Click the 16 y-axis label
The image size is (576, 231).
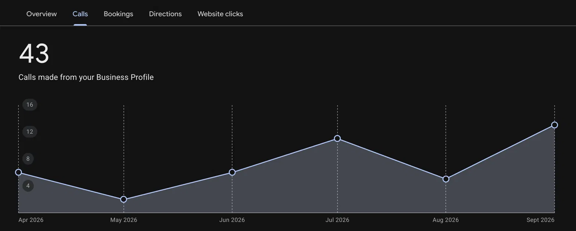[30, 105]
